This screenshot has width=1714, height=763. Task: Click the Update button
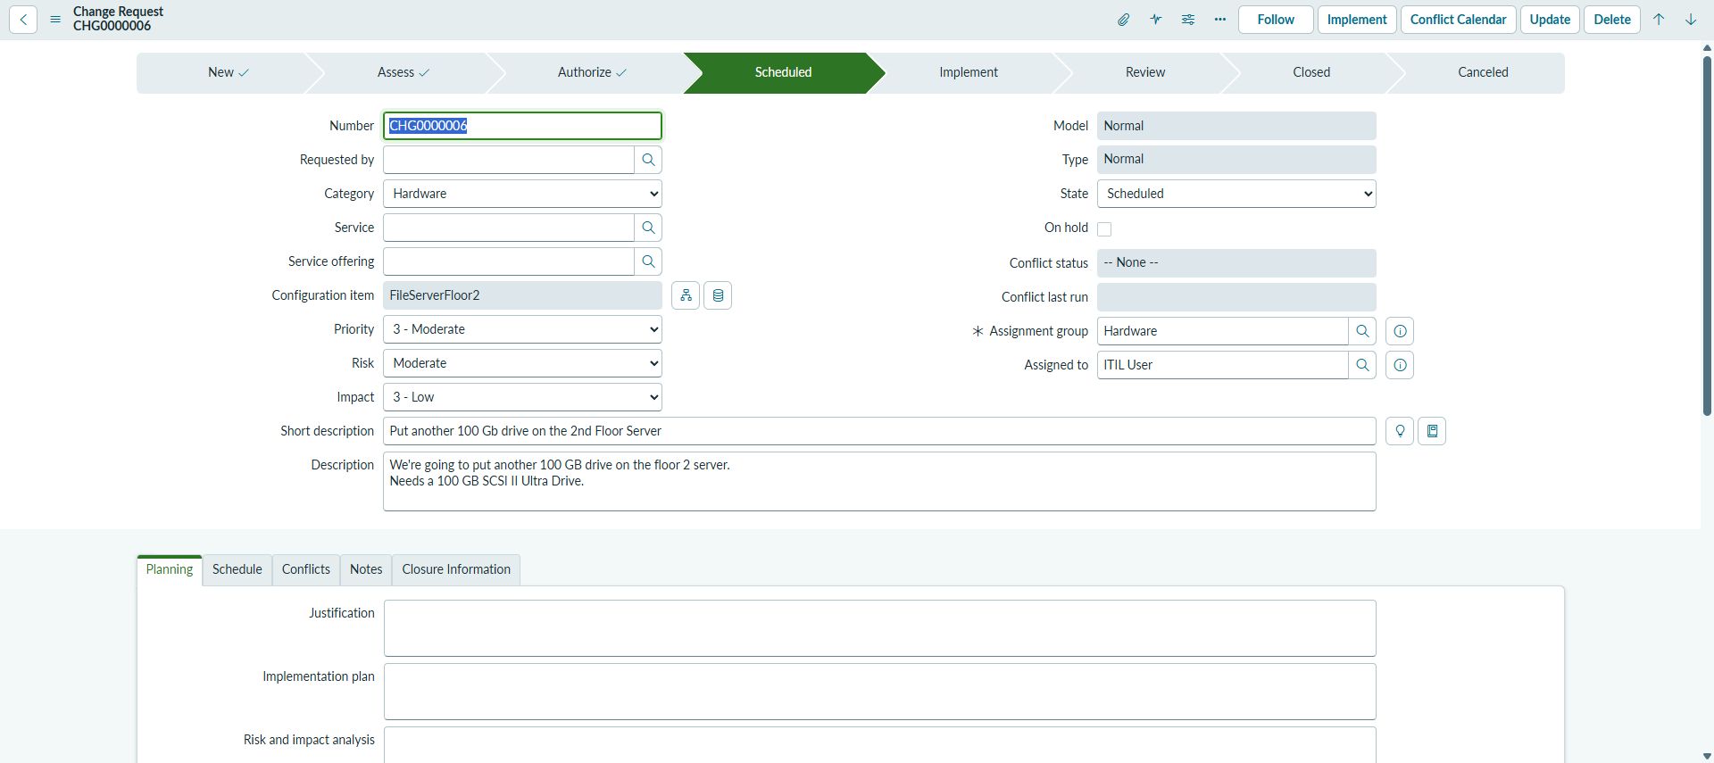[1550, 20]
